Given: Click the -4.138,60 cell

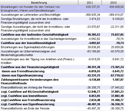Looking at the screenshot, I should coord(90,81).
